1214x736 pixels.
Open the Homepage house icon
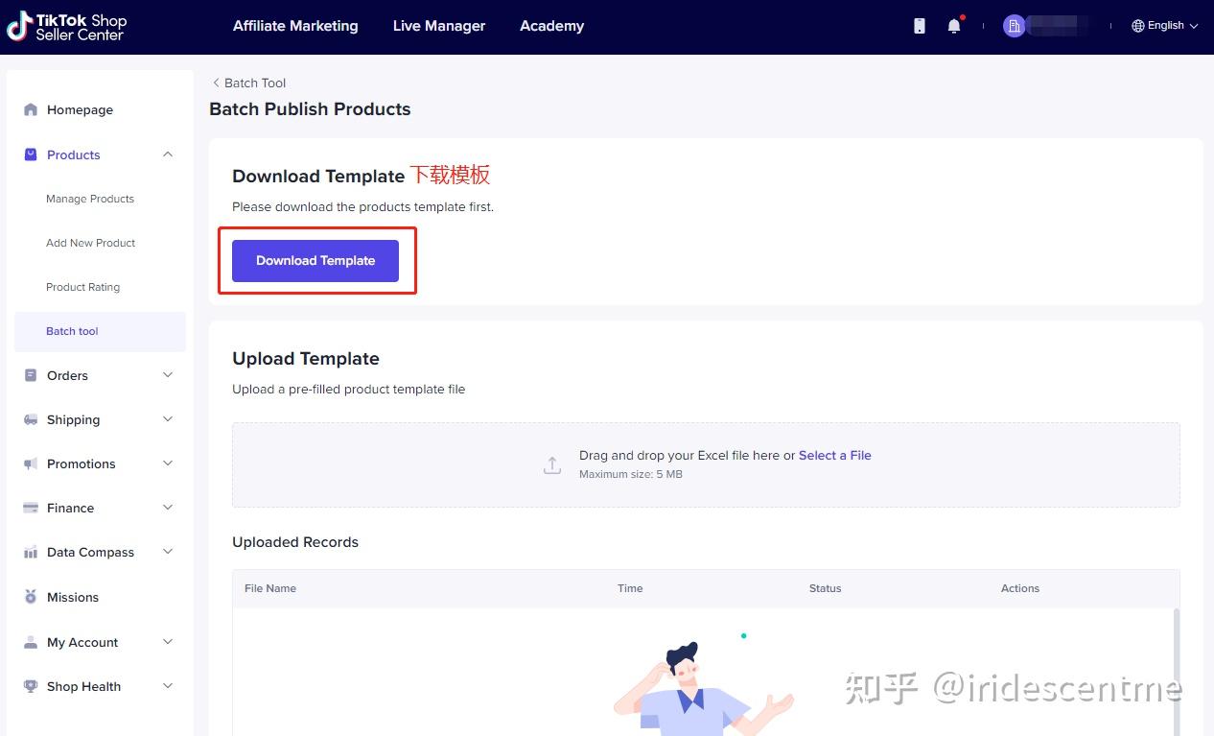click(30, 109)
